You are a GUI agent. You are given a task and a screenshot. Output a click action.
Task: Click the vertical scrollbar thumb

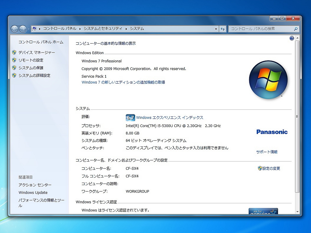(297, 116)
